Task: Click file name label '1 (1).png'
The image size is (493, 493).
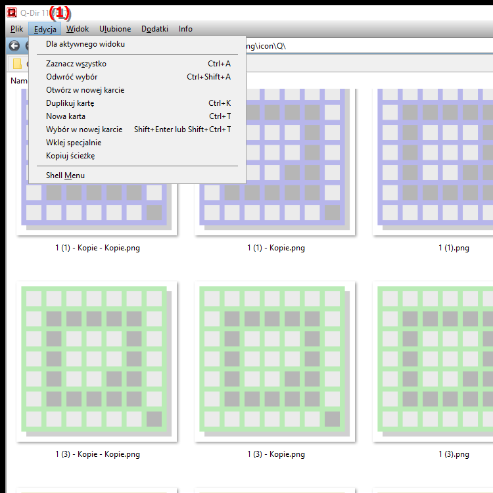Action: pos(454,248)
